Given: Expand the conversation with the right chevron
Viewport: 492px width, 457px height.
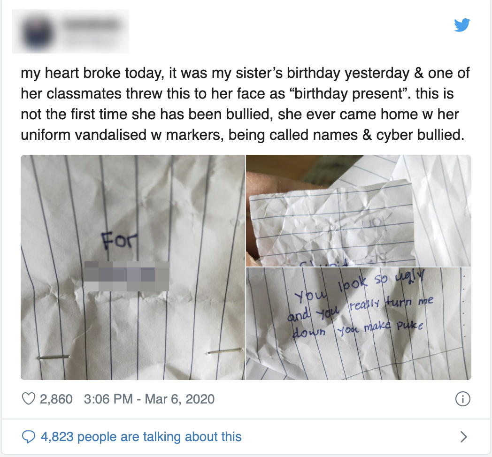Looking at the screenshot, I should click(x=463, y=437).
